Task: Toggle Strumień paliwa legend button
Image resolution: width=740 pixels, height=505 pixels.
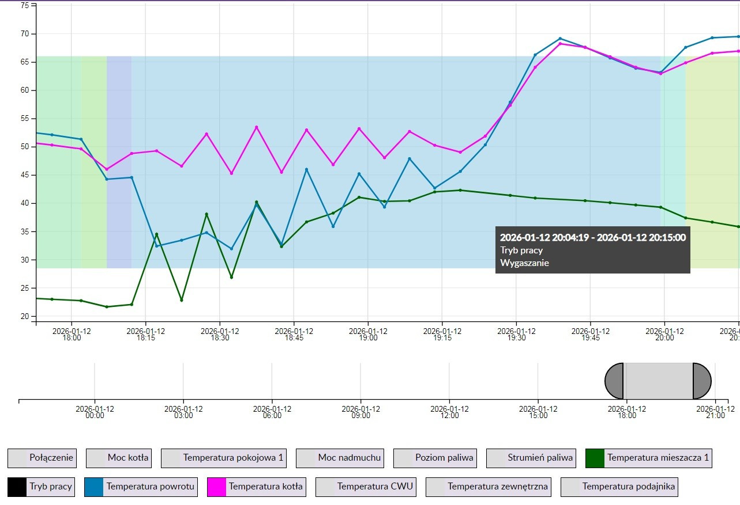Action: [531, 458]
